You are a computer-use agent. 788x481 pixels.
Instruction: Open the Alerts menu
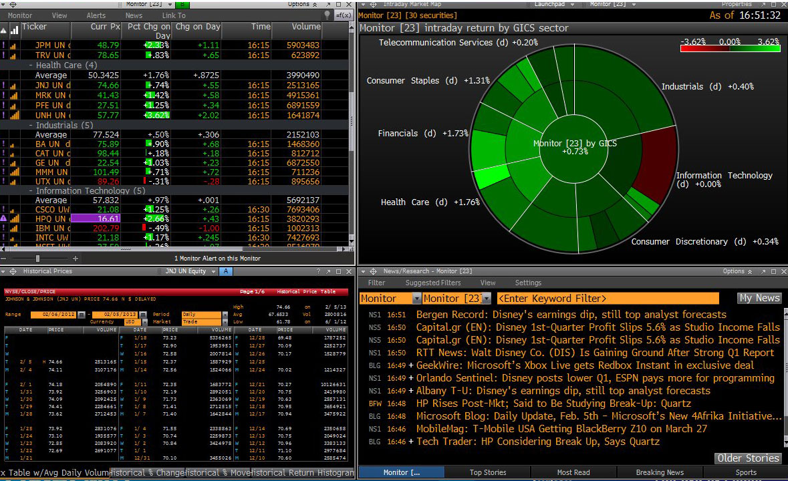[96, 15]
